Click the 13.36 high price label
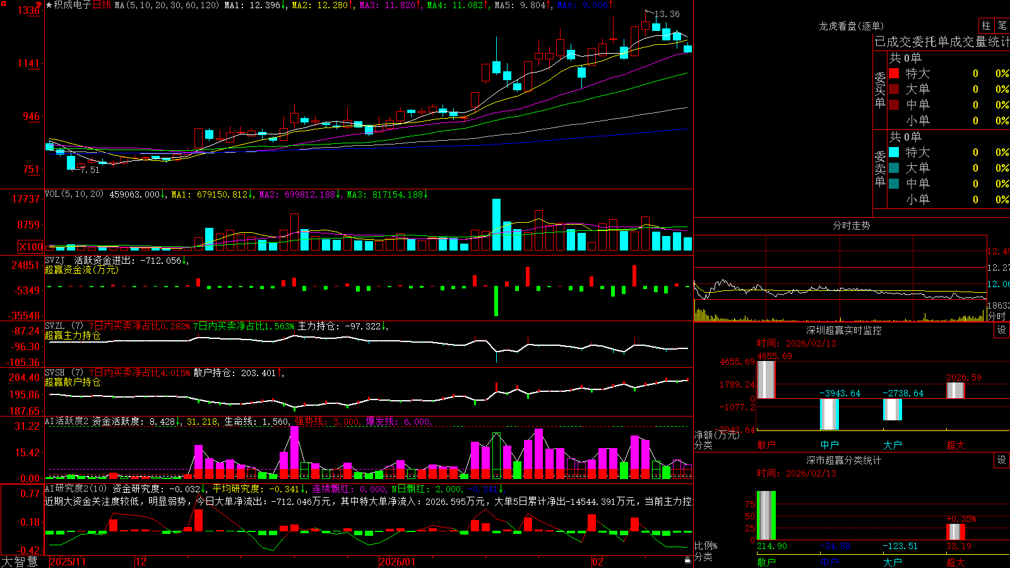 [x=667, y=14]
